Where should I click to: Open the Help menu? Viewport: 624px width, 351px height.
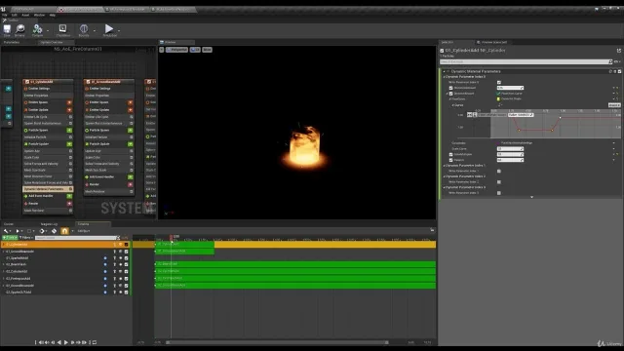pyautogui.click(x=52, y=16)
